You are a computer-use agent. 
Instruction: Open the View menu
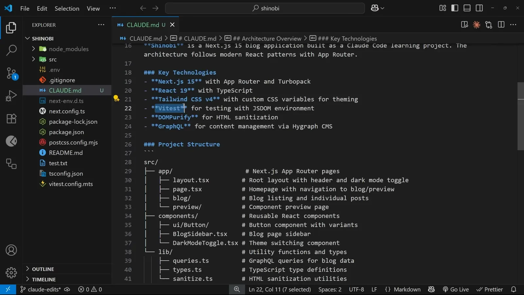coord(93,9)
